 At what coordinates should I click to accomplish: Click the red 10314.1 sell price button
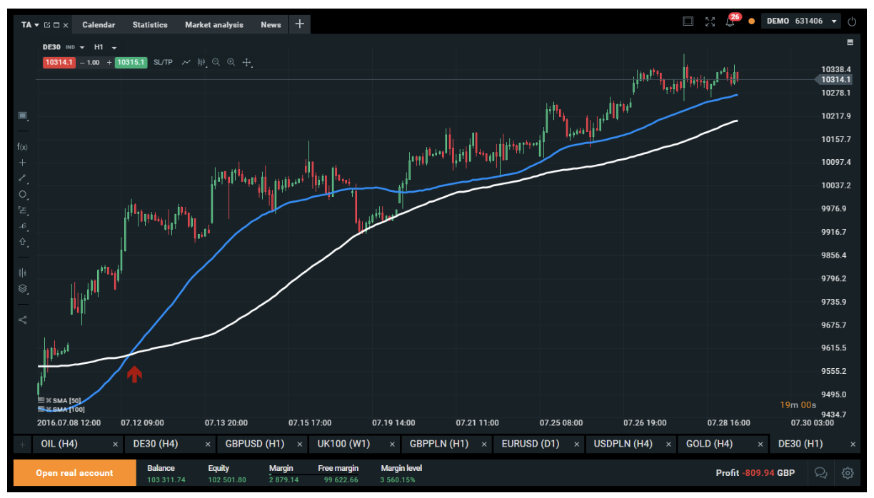point(59,63)
